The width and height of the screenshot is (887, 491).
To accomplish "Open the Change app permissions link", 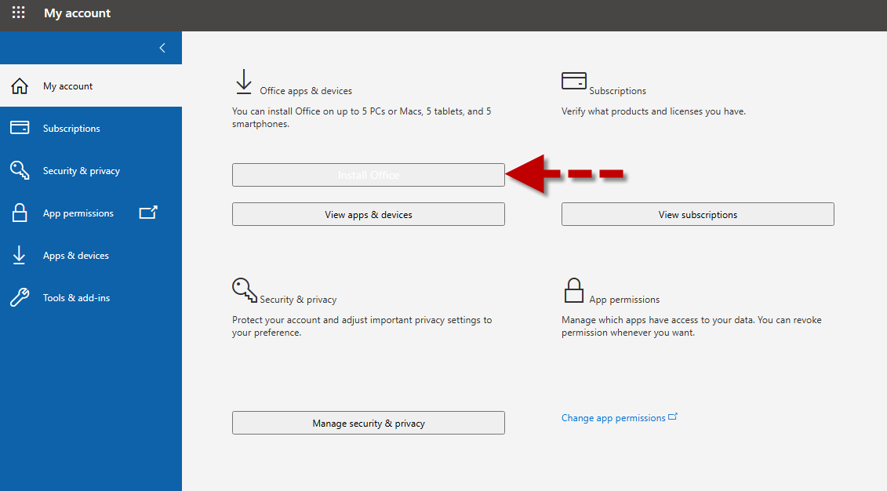I will click(613, 418).
